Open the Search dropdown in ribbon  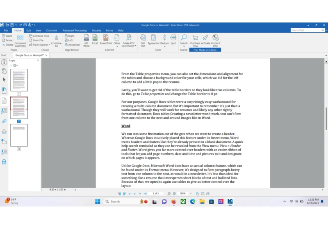pos(184,46)
